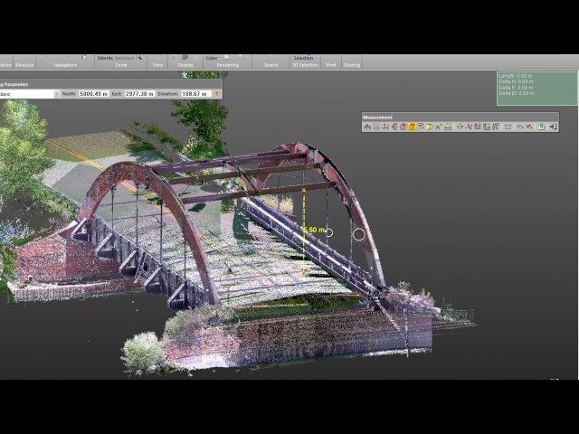Click the yellow icon beside Elevation field

click(217, 94)
